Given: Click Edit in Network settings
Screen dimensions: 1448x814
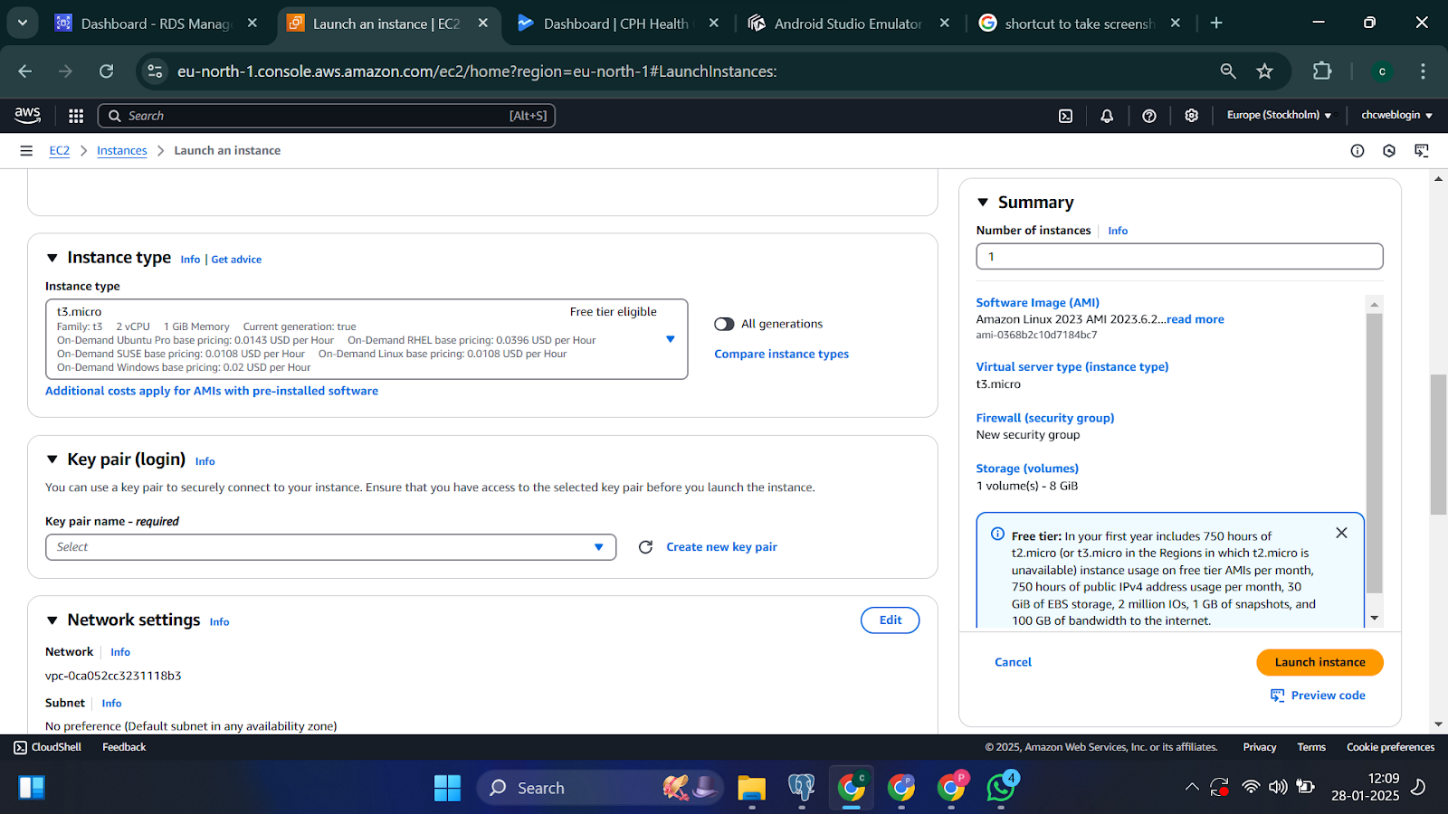Looking at the screenshot, I should (x=891, y=620).
